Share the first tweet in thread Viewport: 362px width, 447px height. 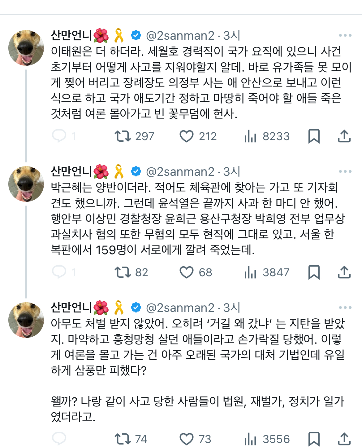[344, 136]
